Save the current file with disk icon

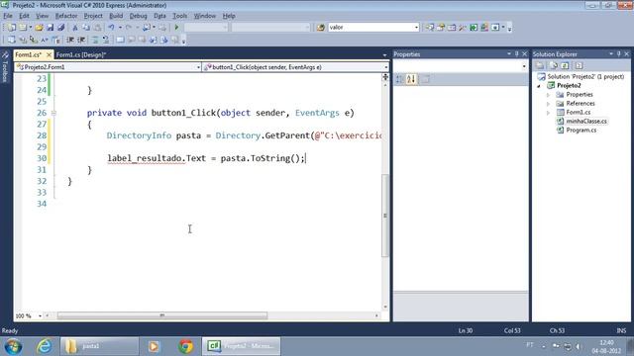pos(50,28)
